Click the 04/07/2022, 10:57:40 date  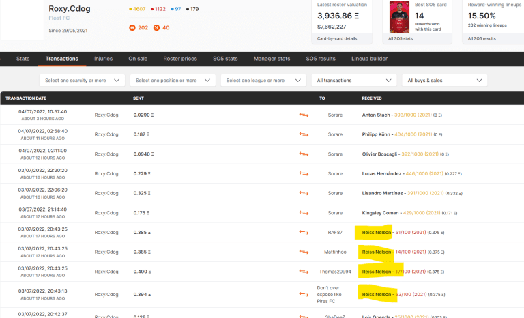42,112
